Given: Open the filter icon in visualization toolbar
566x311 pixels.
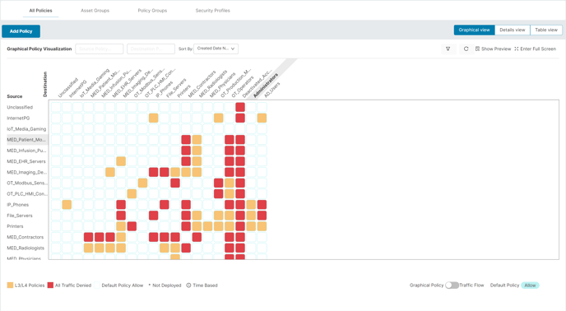Looking at the screenshot, I should coord(448,49).
